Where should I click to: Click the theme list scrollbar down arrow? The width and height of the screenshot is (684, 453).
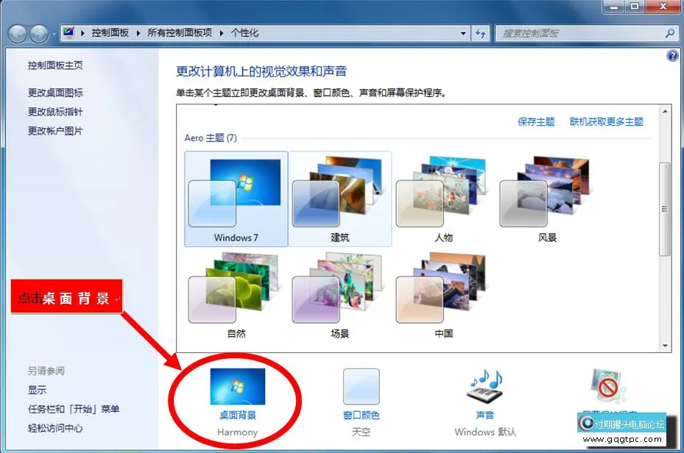coord(666,346)
